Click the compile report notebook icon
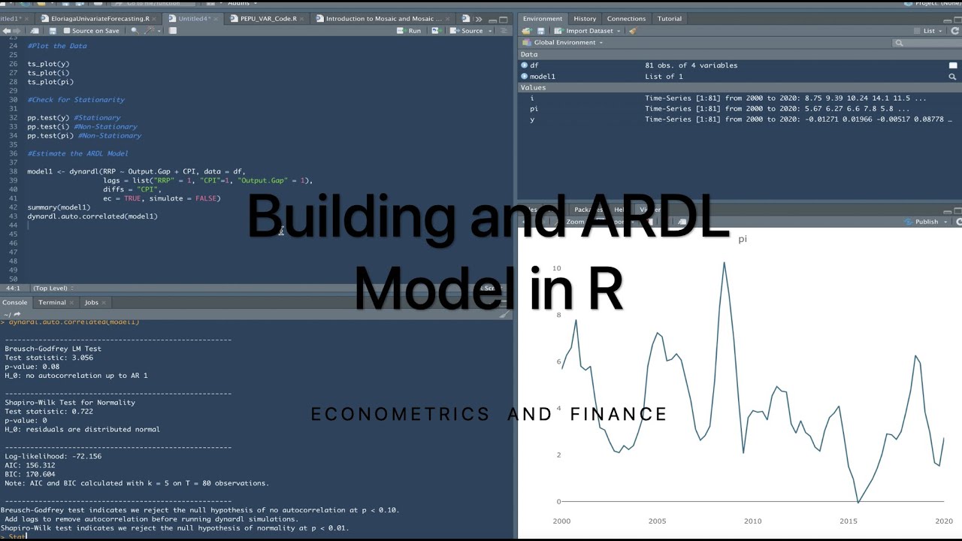This screenshot has width=962, height=541. (x=173, y=31)
